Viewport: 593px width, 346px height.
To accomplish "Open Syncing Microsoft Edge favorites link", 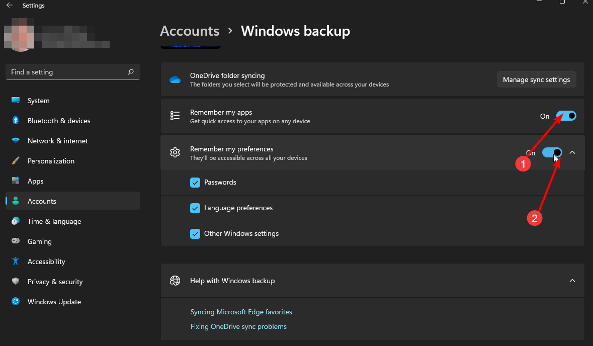I will (x=241, y=312).
